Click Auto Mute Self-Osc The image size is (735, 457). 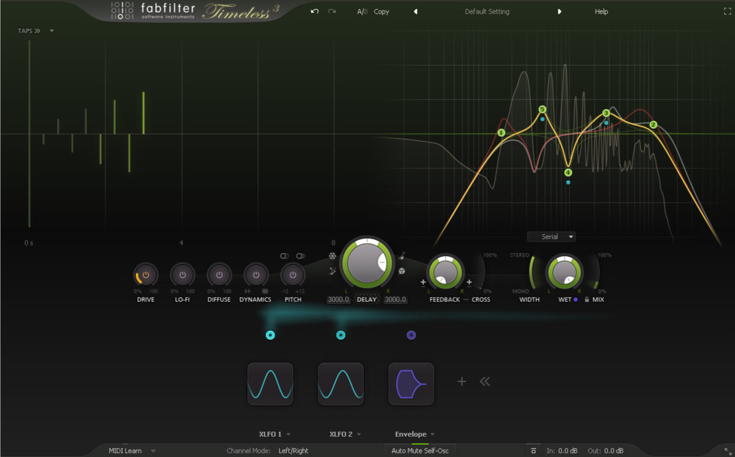tap(419, 450)
